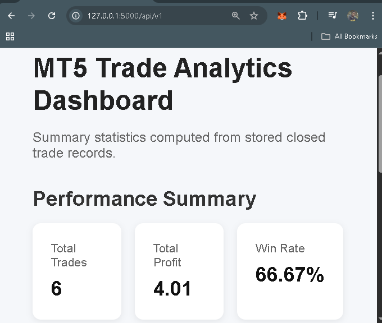Click the summary statistics description text
382x323 pixels.
[179, 145]
